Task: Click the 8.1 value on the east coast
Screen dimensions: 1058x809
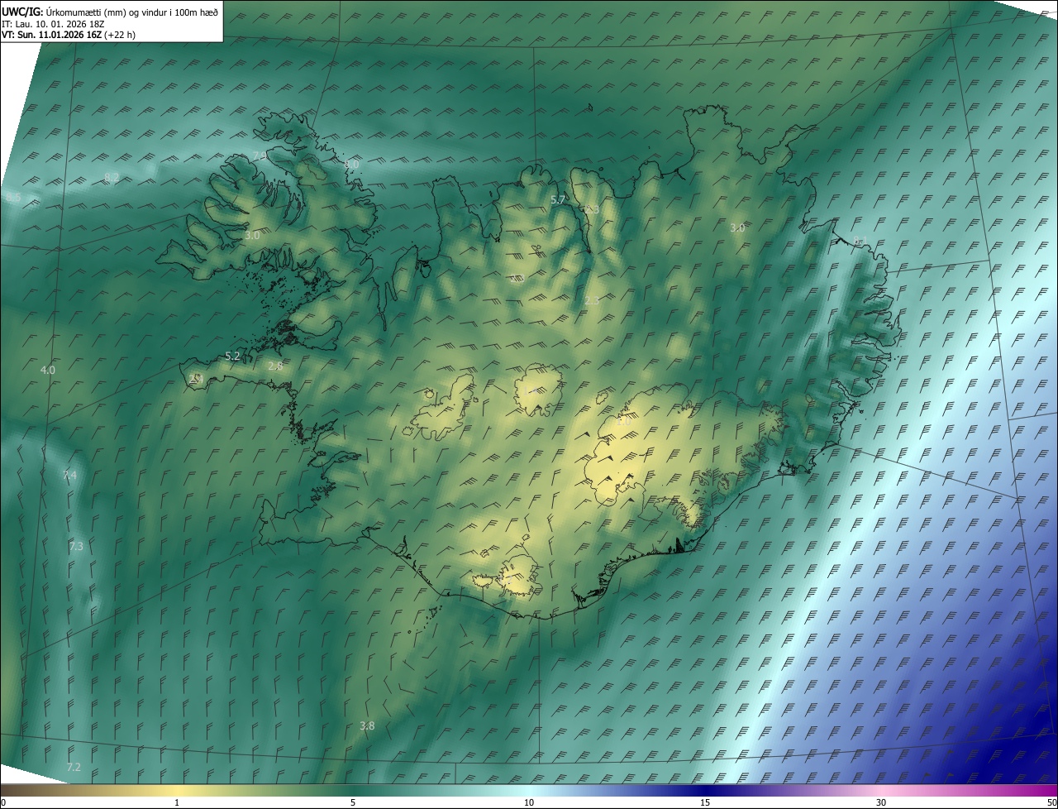Action: [x=860, y=242]
